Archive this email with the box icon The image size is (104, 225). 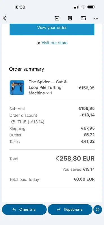point(57,18)
